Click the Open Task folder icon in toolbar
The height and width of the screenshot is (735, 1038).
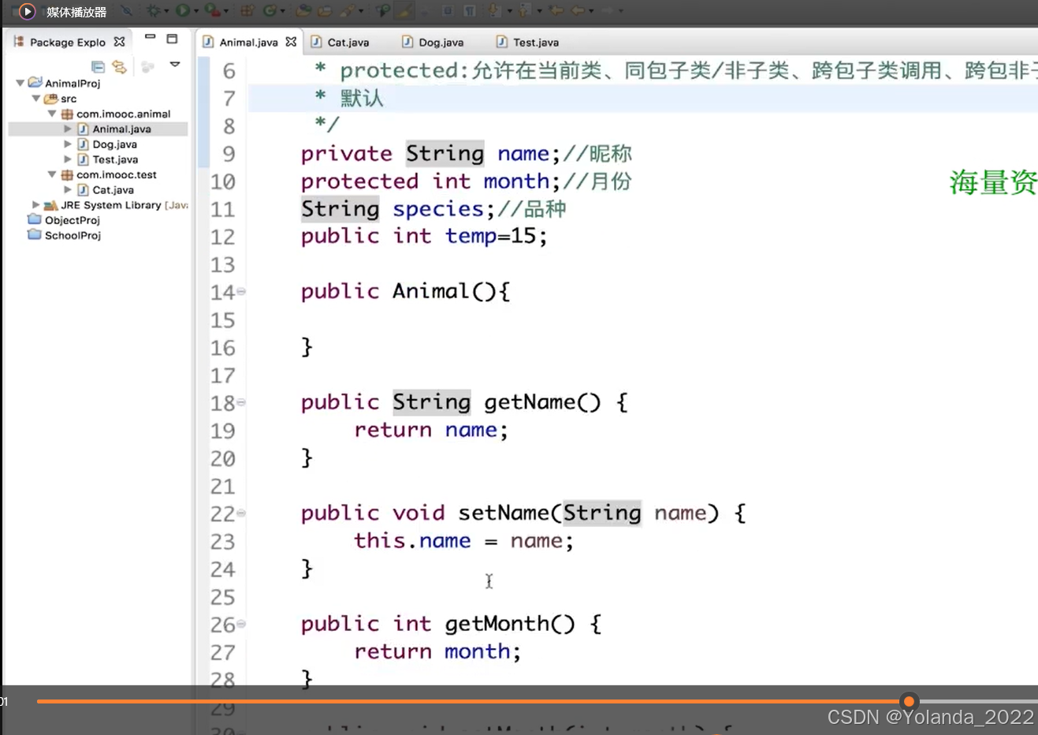click(x=325, y=11)
